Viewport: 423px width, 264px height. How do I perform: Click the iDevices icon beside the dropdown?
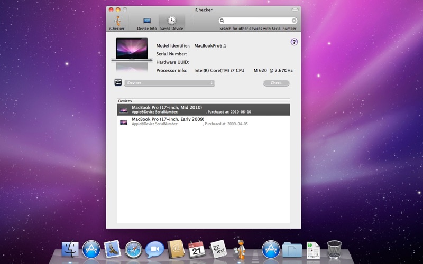(118, 82)
